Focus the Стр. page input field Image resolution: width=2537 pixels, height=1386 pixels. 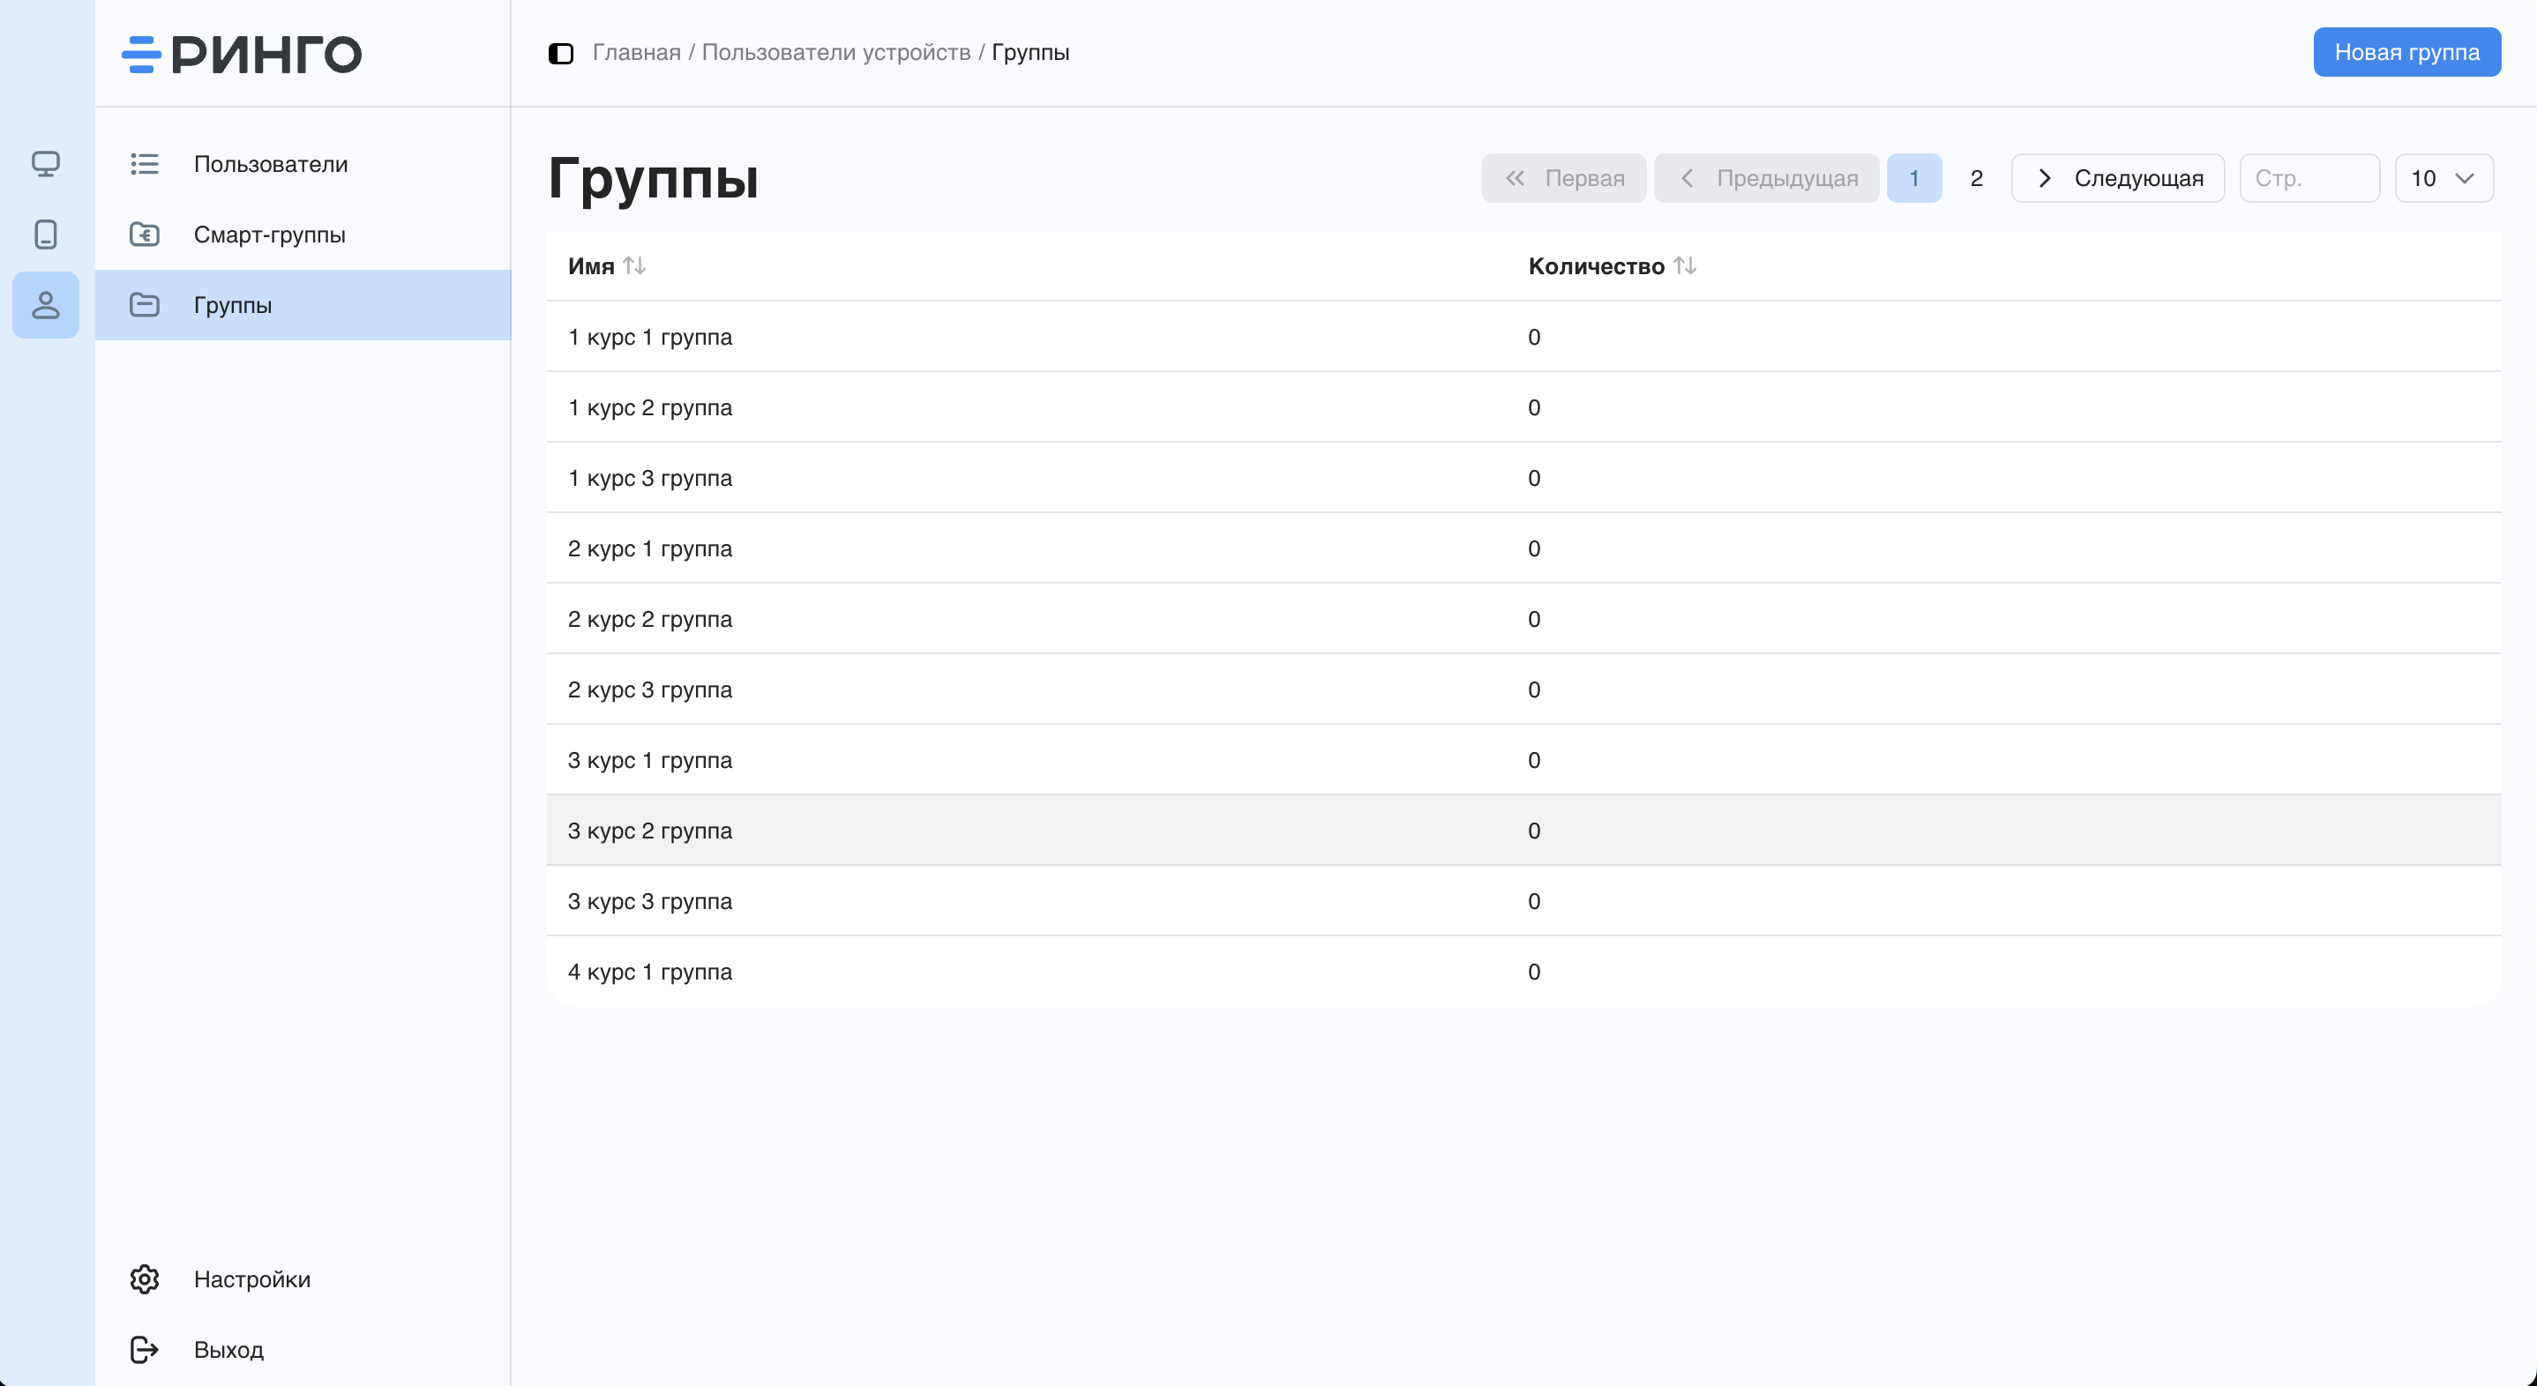(2309, 178)
